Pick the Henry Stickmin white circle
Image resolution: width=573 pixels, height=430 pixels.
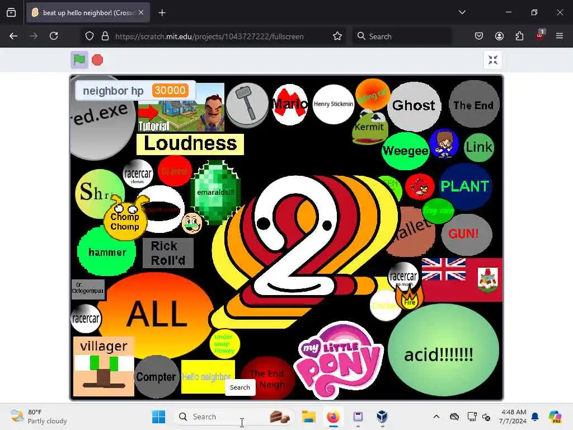pyautogui.click(x=334, y=104)
